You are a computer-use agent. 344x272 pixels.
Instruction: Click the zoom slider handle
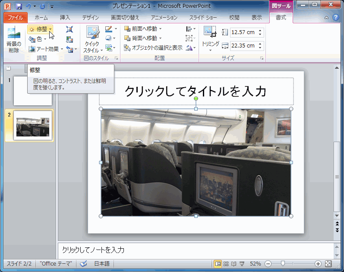click(283, 263)
